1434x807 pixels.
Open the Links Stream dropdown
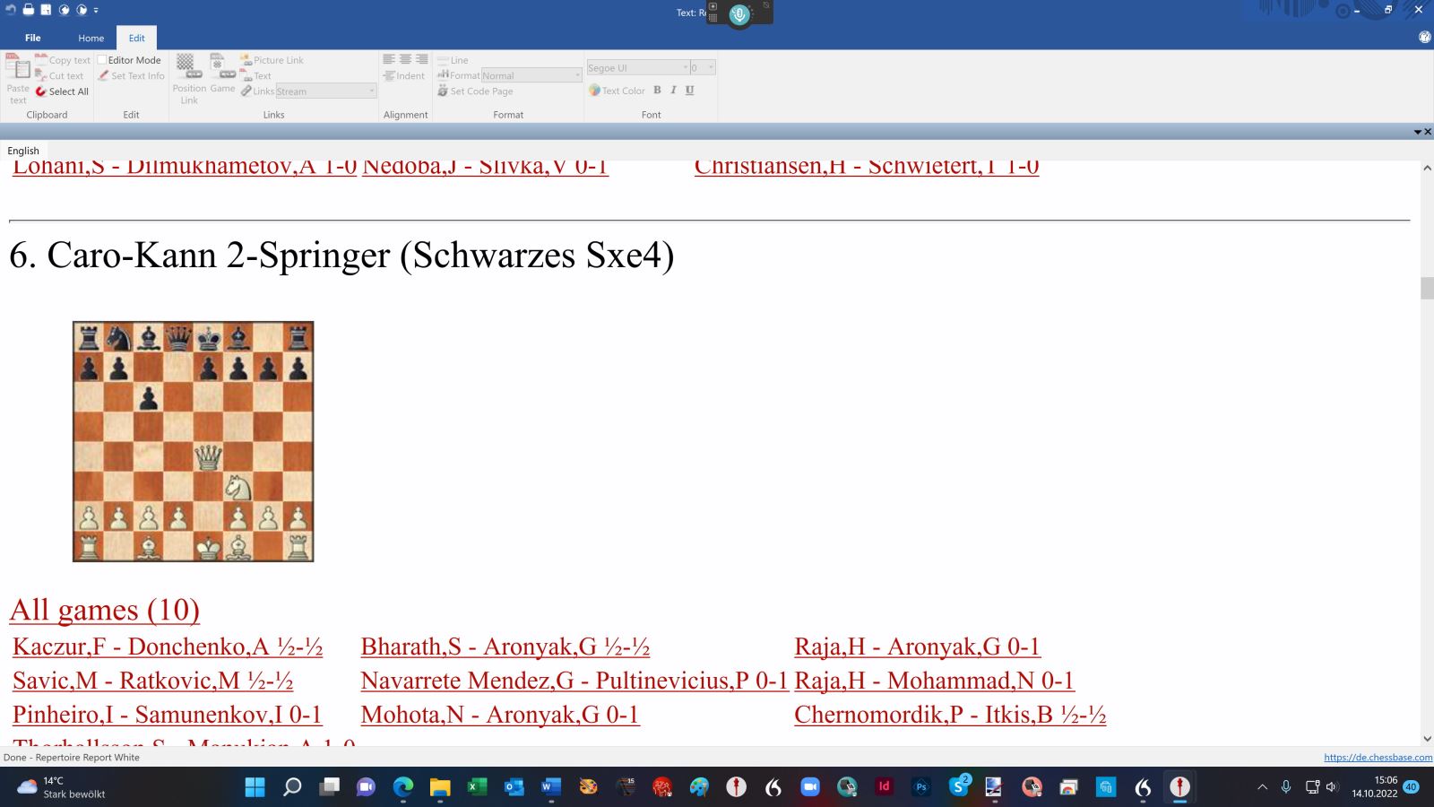coord(372,91)
